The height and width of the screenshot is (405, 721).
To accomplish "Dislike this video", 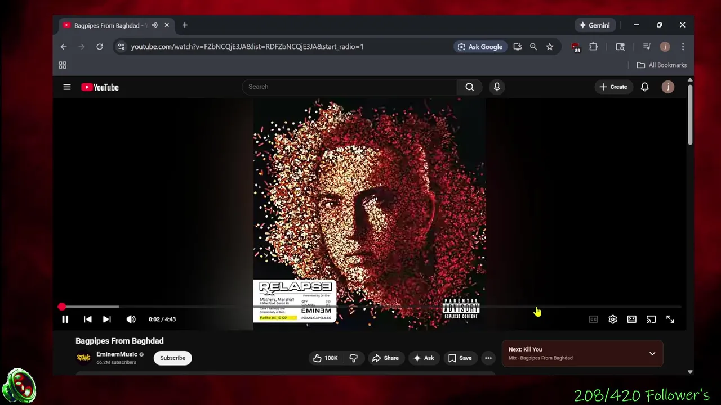I will coord(354,358).
